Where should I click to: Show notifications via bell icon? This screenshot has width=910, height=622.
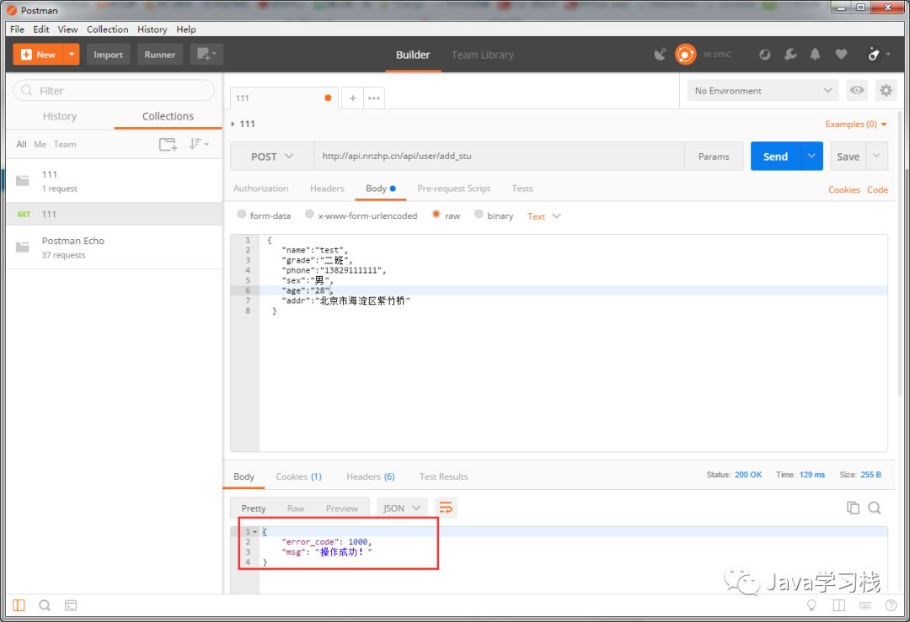coord(816,55)
